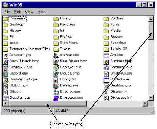Select the Start Menu folder
157x129 pixels.
(x=66, y=43)
